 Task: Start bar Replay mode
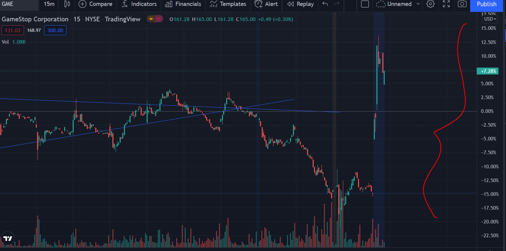[300, 4]
